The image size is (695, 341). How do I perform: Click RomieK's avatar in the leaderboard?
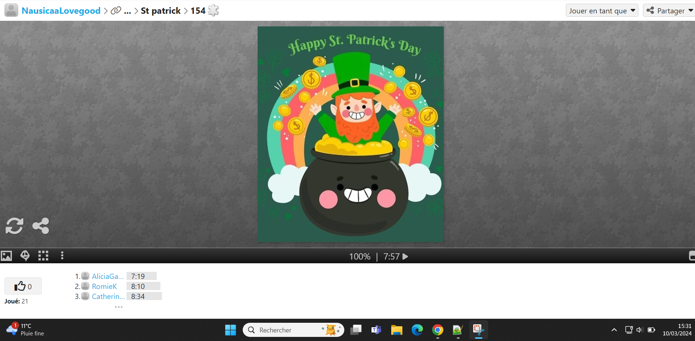85,286
